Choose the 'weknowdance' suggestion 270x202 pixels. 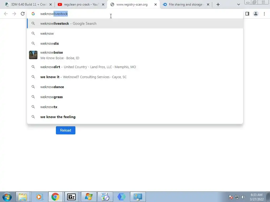coord(135,87)
